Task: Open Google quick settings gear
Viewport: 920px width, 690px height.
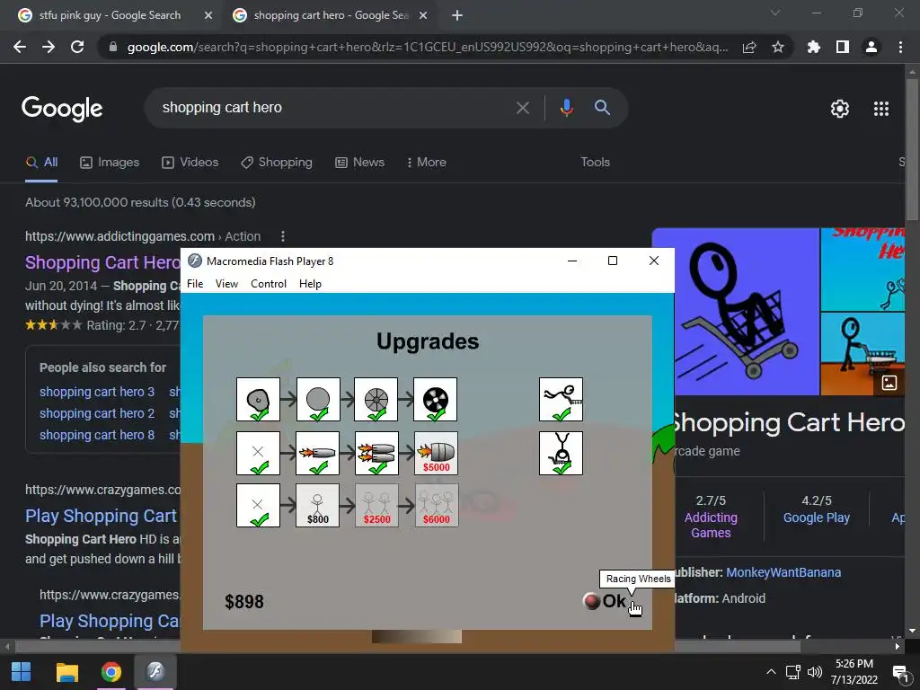Action: coord(840,109)
